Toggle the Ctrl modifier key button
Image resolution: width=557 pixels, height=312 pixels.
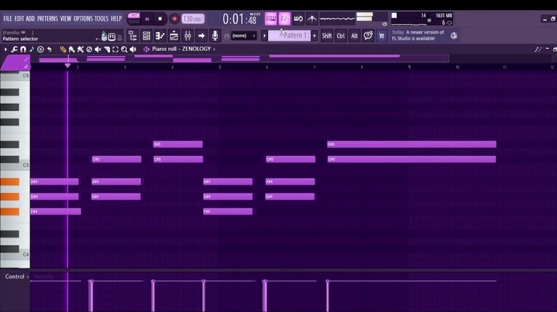(341, 36)
